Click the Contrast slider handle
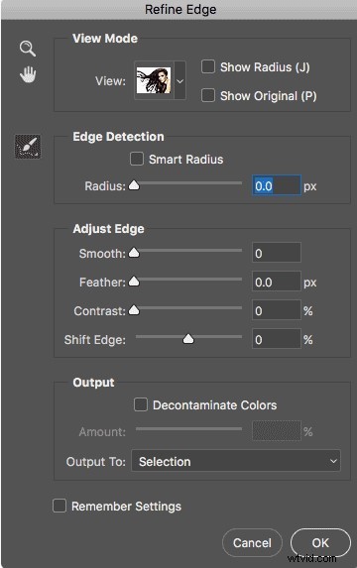The image size is (357, 568). (134, 309)
